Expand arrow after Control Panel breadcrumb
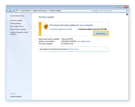135x107 pixels. pos(31,11)
